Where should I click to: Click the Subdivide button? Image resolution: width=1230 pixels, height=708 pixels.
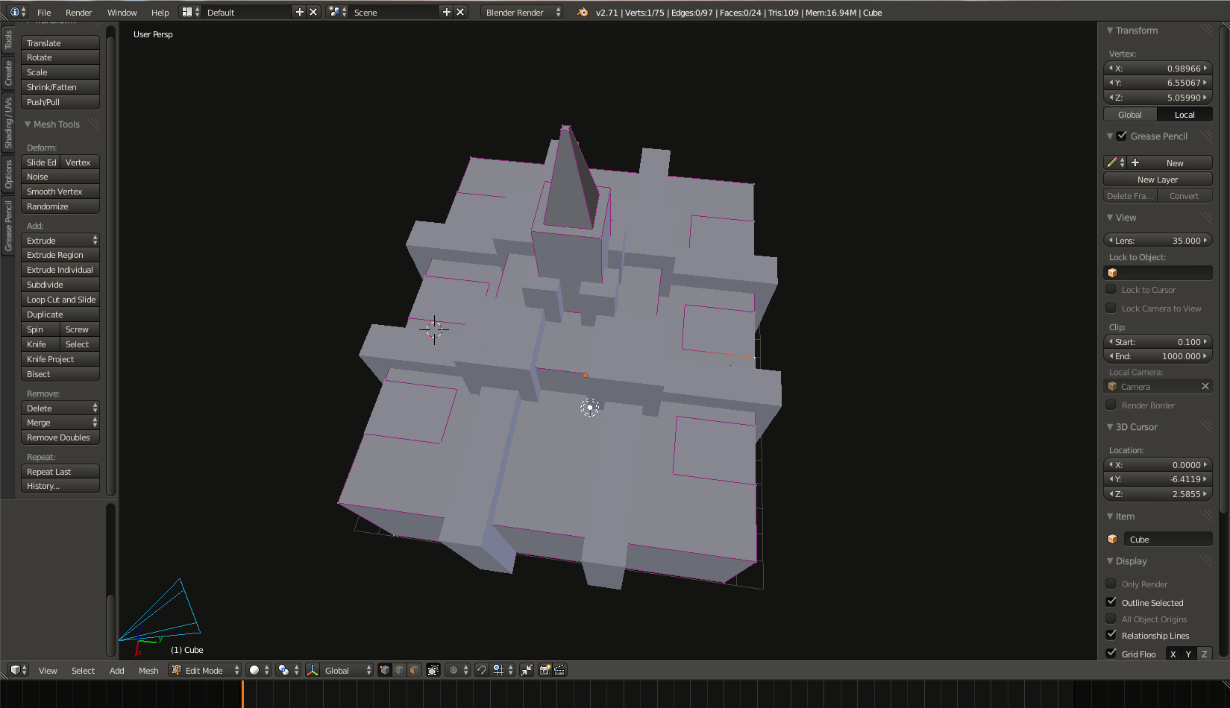60,285
